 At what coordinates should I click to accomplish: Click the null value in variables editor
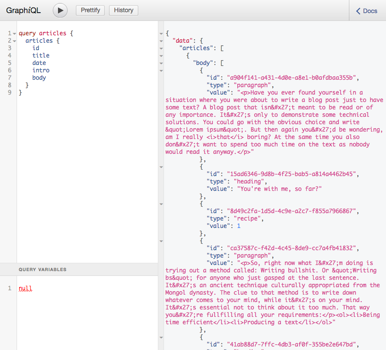pos(25,288)
